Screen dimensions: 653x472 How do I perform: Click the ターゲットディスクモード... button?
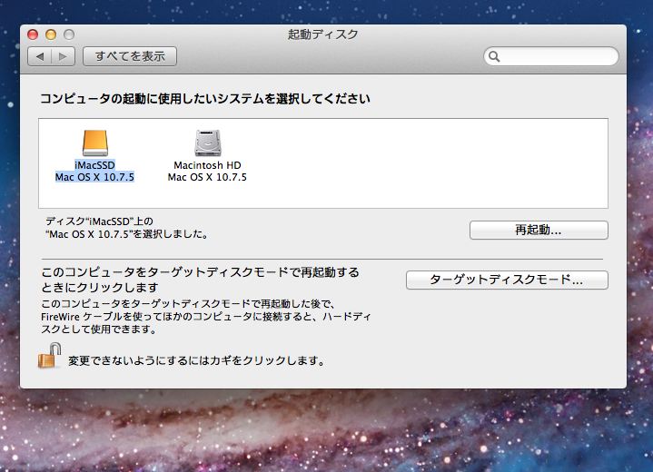point(507,280)
